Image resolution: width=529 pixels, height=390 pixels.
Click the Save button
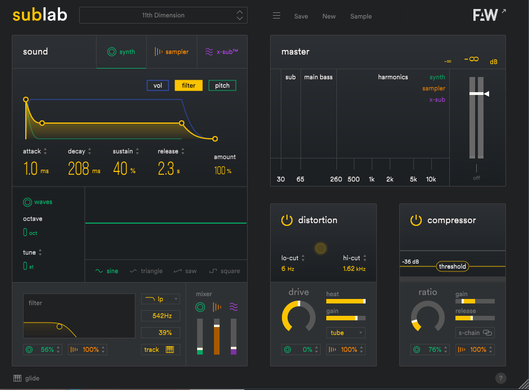[x=301, y=16]
